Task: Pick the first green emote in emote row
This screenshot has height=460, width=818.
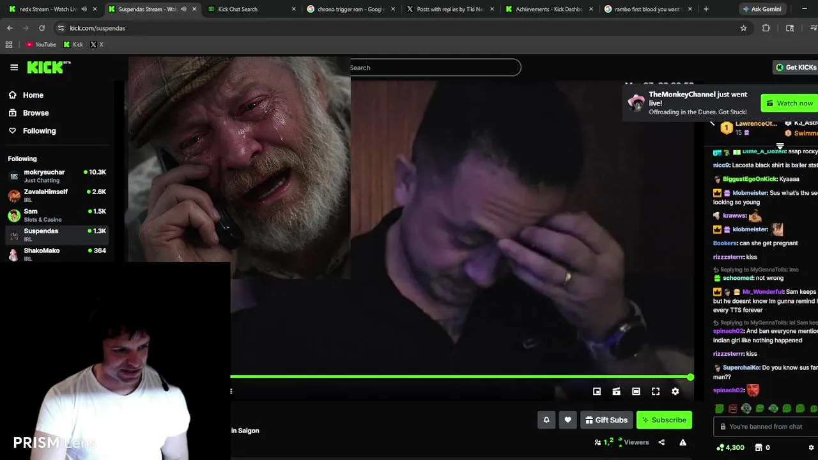Action: click(720, 409)
